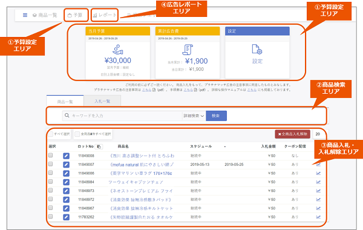Edit lot 11848967 with pencil icon
Screen dimensions: 363x230
66,208
